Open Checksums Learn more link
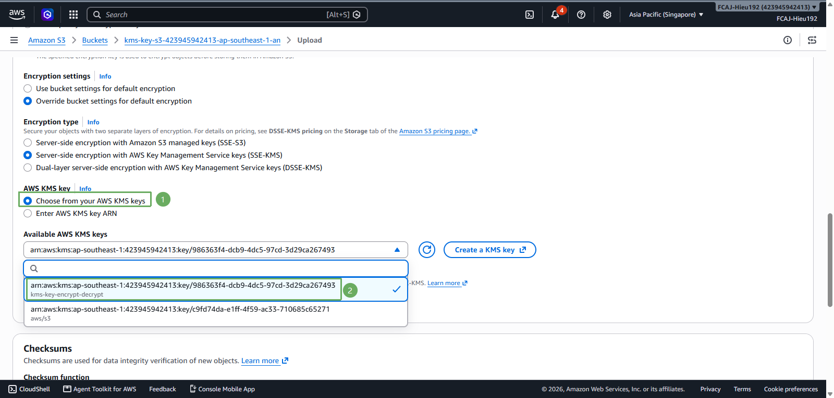Image resolution: width=834 pixels, height=398 pixels. coord(264,361)
